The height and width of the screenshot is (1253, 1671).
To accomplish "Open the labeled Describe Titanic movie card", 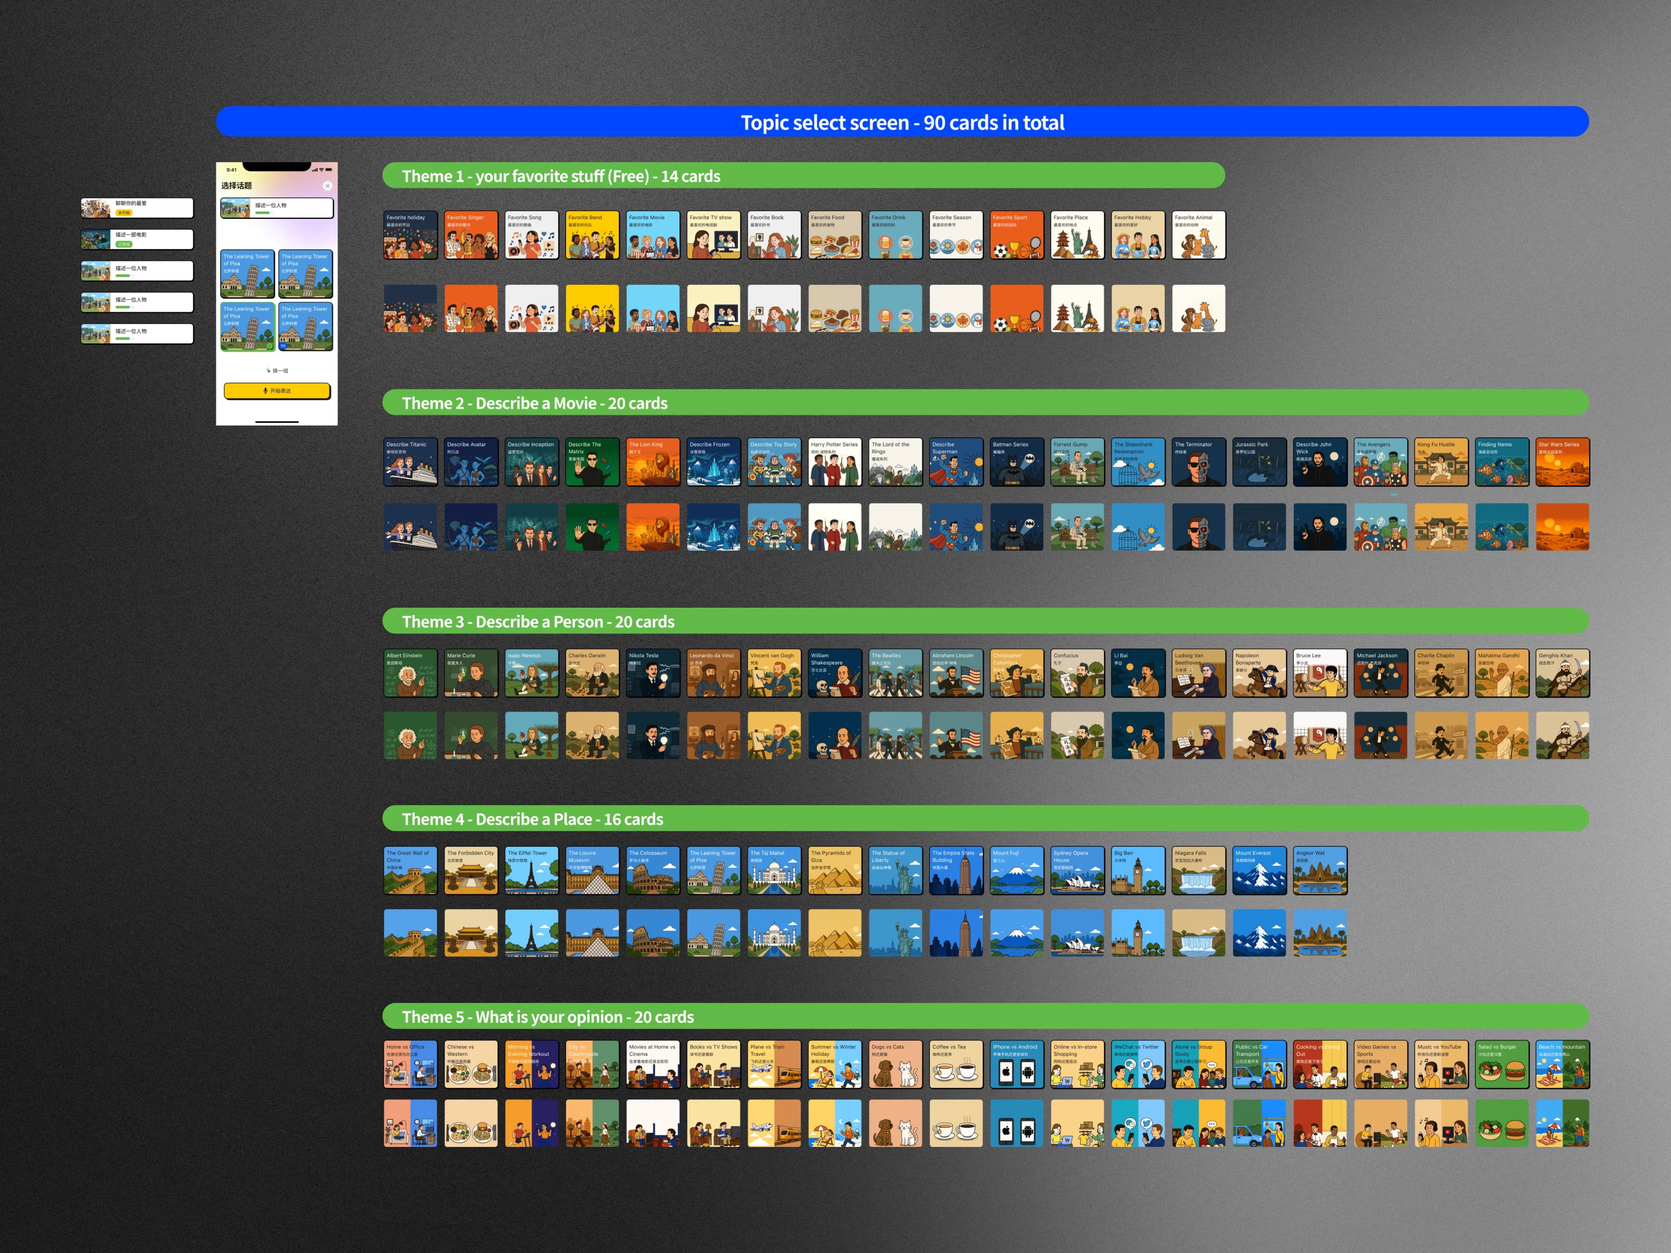I will 410,462.
